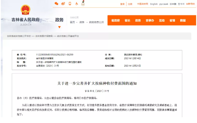This screenshot has height=123, width=197.
Task: Click the 注册 register link
Action: [130, 4]
